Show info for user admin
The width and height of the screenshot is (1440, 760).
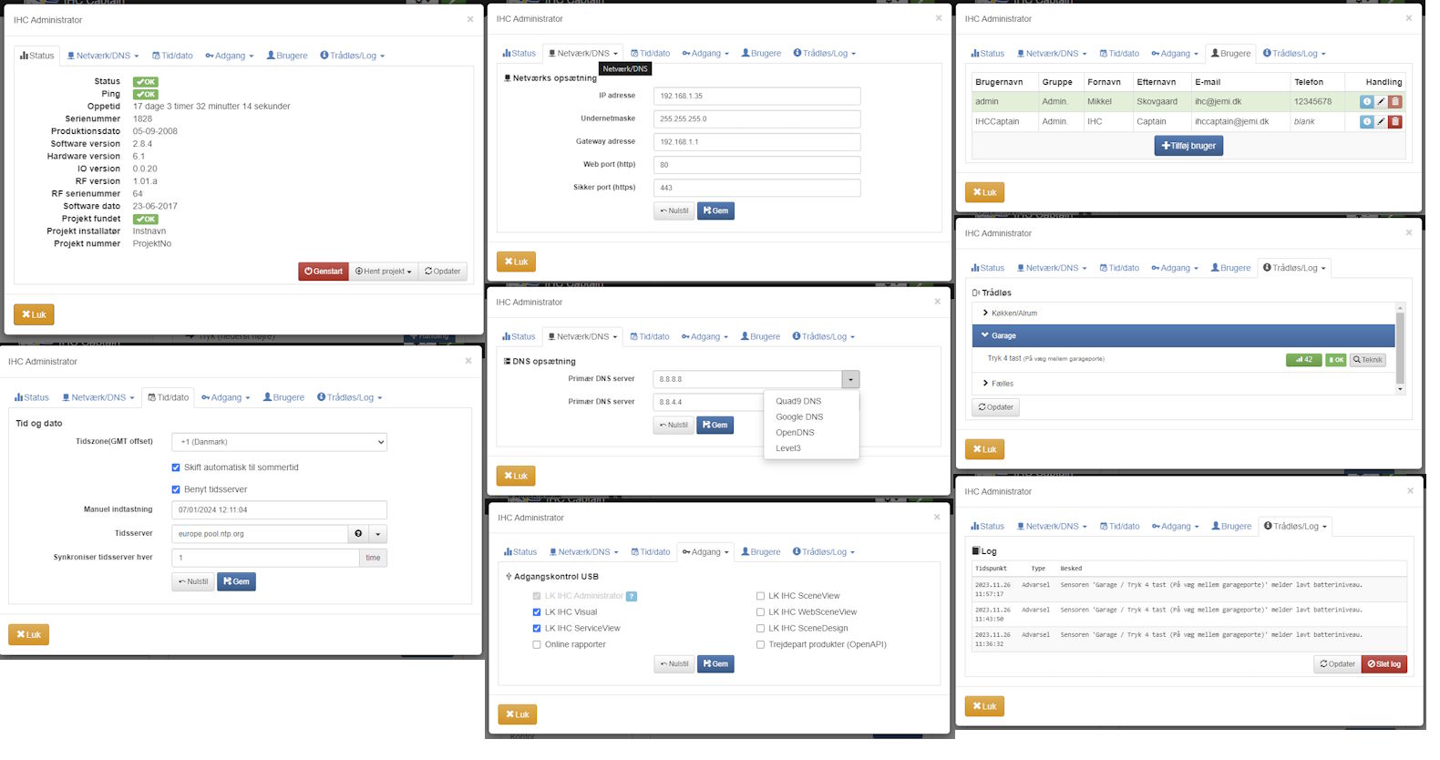[1366, 102]
